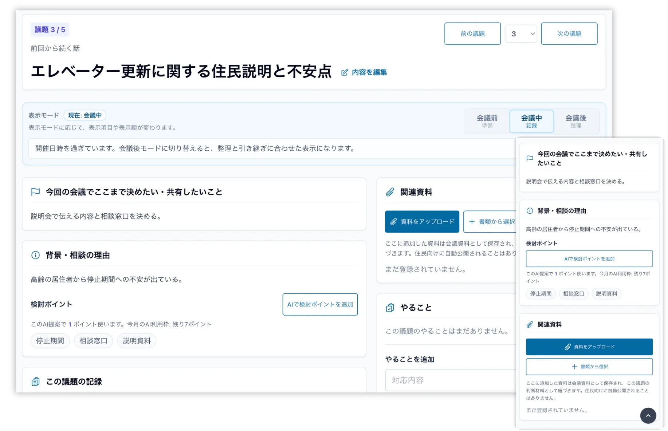Go to 前の議題
Viewport: 668px width, 431px height.
tap(472, 33)
